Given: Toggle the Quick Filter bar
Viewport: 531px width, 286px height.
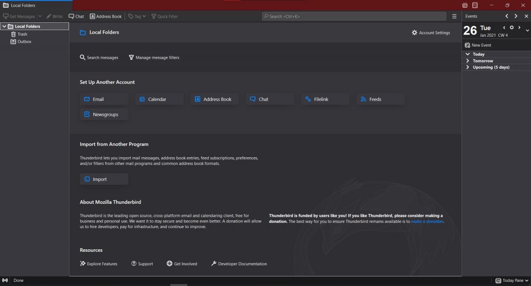Looking at the screenshot, I should click(x=164, y=16).
